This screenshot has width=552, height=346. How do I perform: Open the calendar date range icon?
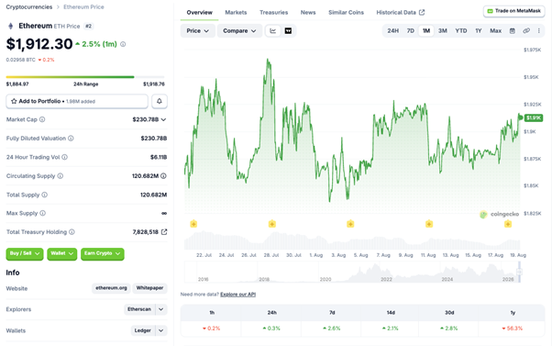(x=513, y=31)
